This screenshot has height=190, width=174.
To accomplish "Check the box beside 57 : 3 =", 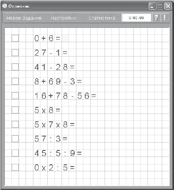I will pyautogui.click(x=15, y=139).
